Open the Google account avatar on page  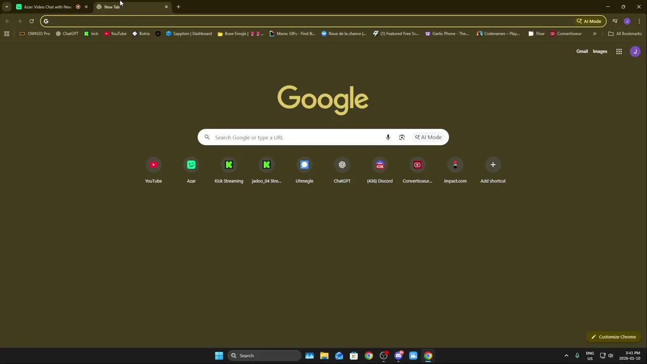[635, 51]
